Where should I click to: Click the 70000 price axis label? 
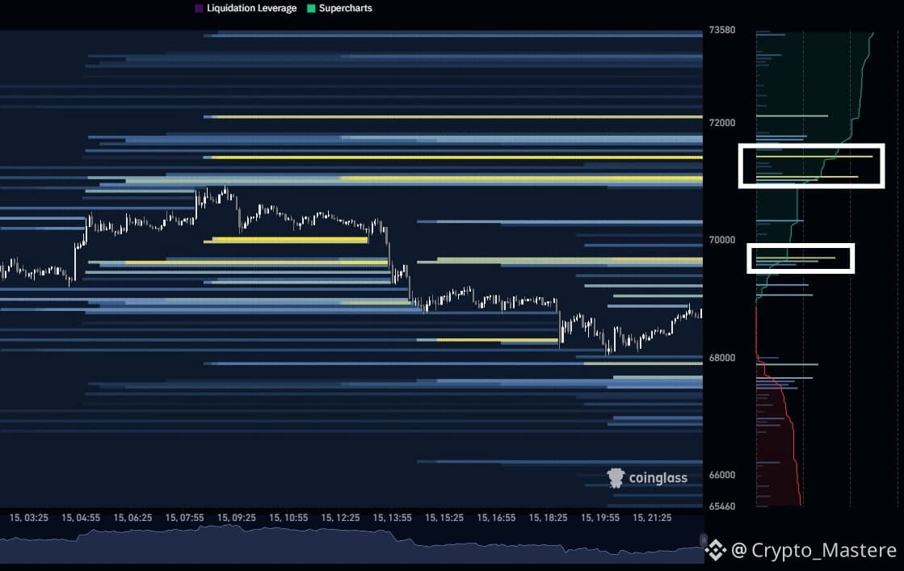coord(721,240)
